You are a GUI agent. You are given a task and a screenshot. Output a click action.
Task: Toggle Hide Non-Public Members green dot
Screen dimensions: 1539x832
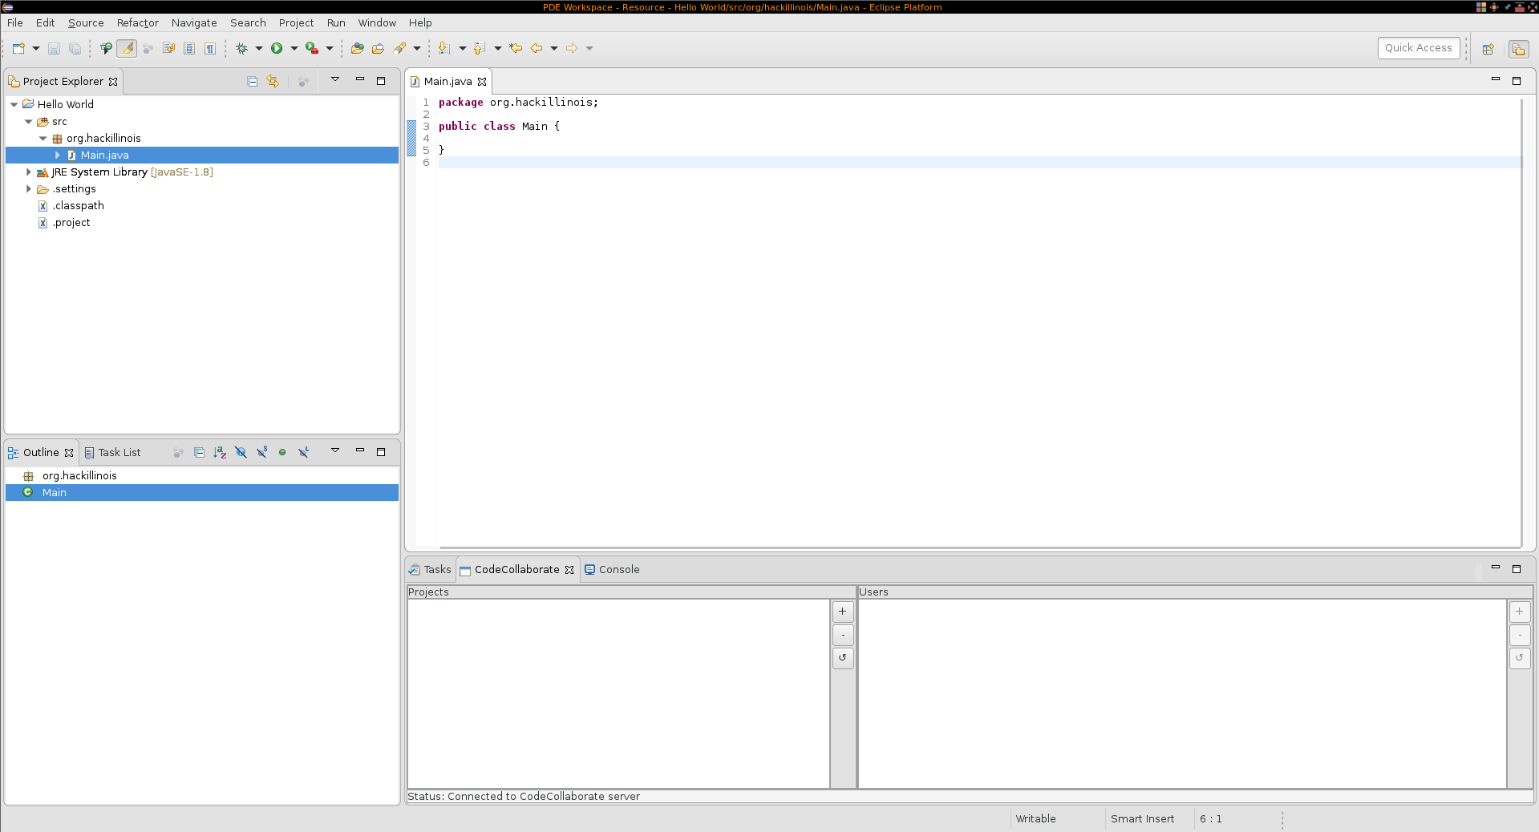(x=282, y=452)
